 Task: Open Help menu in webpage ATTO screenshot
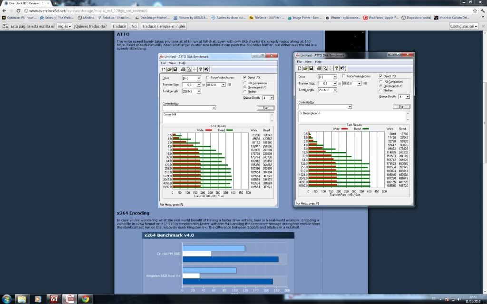click(x=182, y=63)
